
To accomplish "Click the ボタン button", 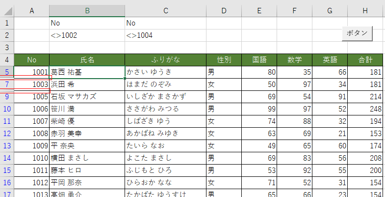I will coord(357,33).
